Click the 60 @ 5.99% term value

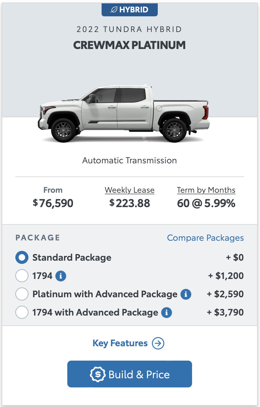click(206, 203)
